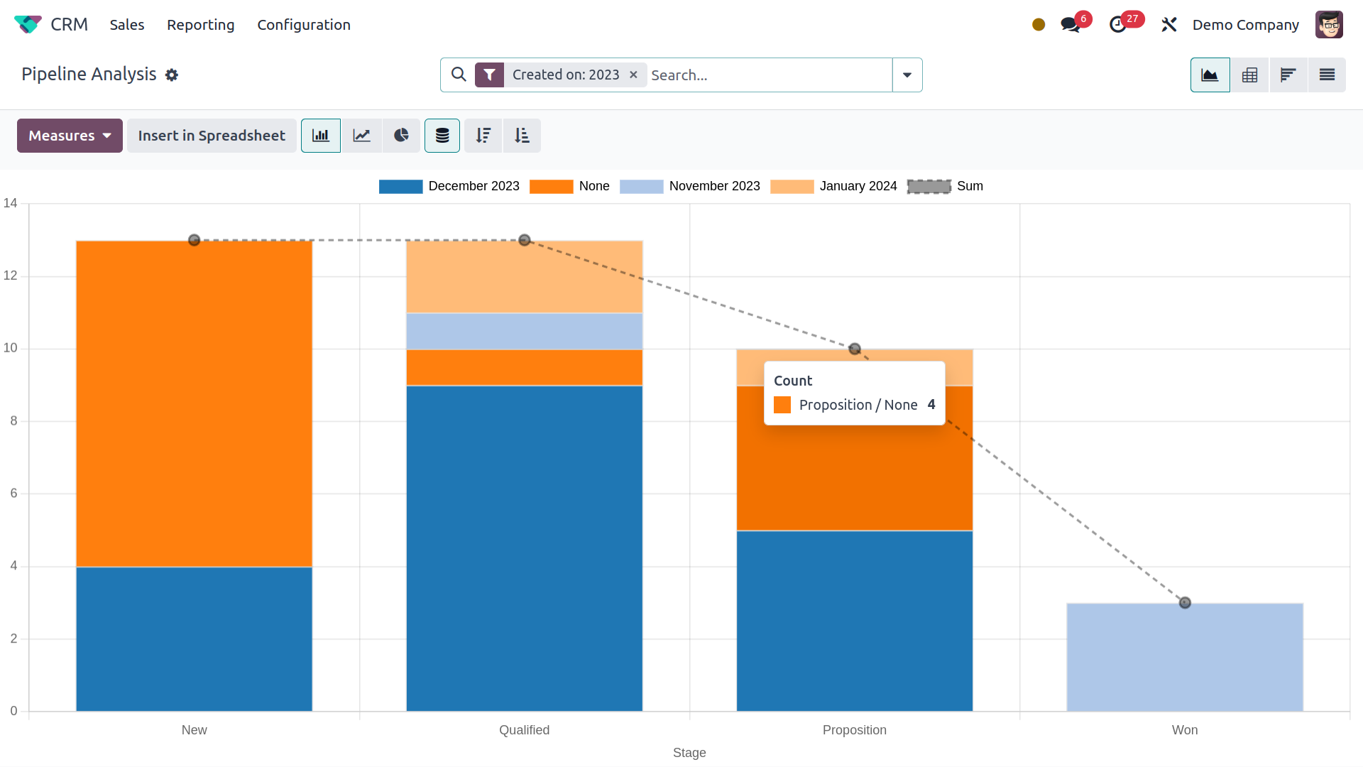Open the debug tools icon

click(1168, 25)
